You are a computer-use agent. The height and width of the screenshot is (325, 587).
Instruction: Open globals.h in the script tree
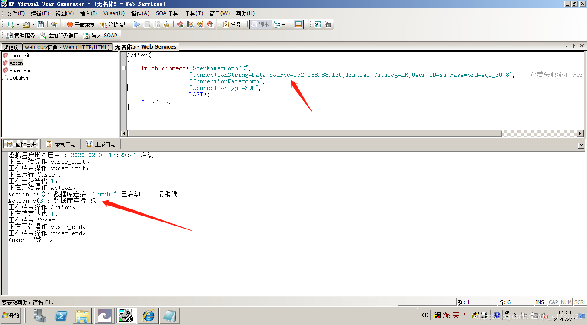[x=19, y=78]
